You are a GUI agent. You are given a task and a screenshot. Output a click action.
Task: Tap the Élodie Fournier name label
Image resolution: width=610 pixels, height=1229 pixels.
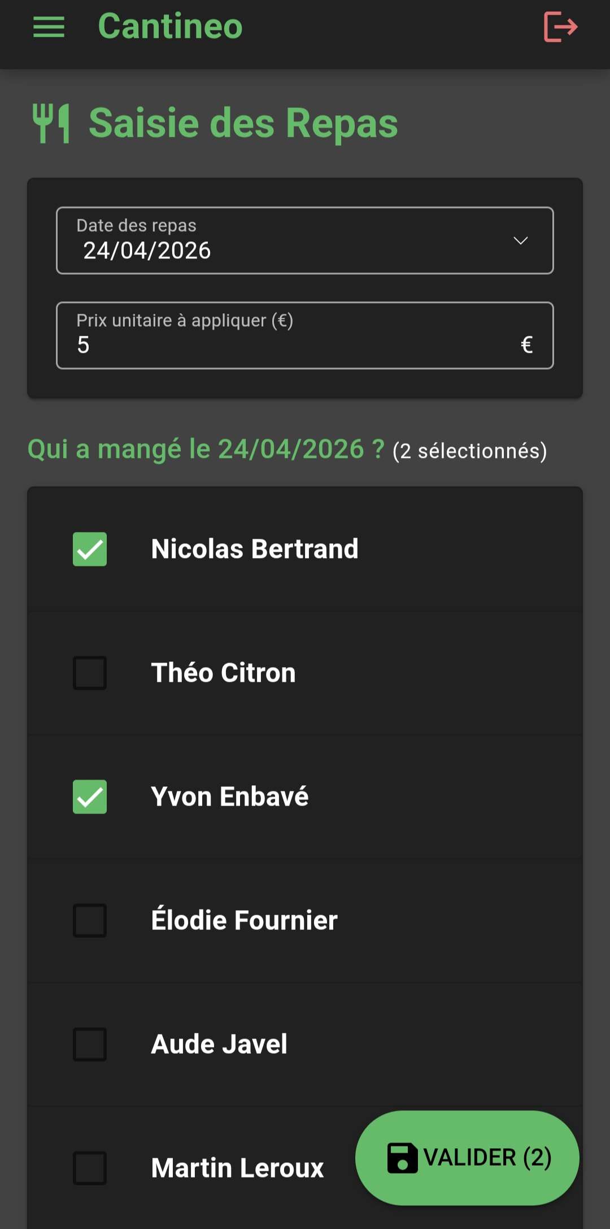(x=244, y=920)
